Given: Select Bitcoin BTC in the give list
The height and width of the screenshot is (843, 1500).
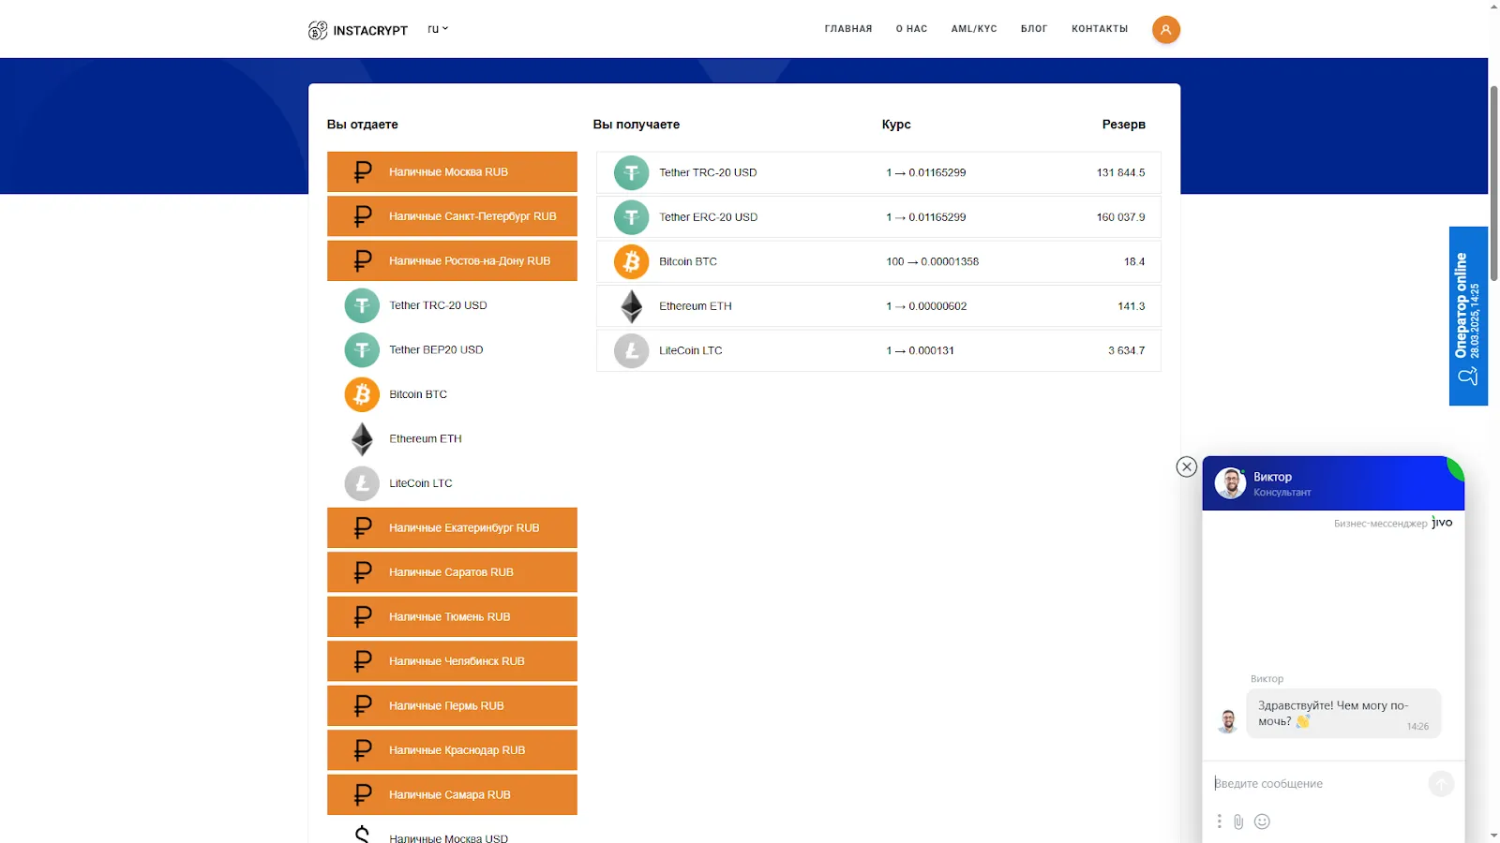Looking at the screenshot, I should (452, 394).
